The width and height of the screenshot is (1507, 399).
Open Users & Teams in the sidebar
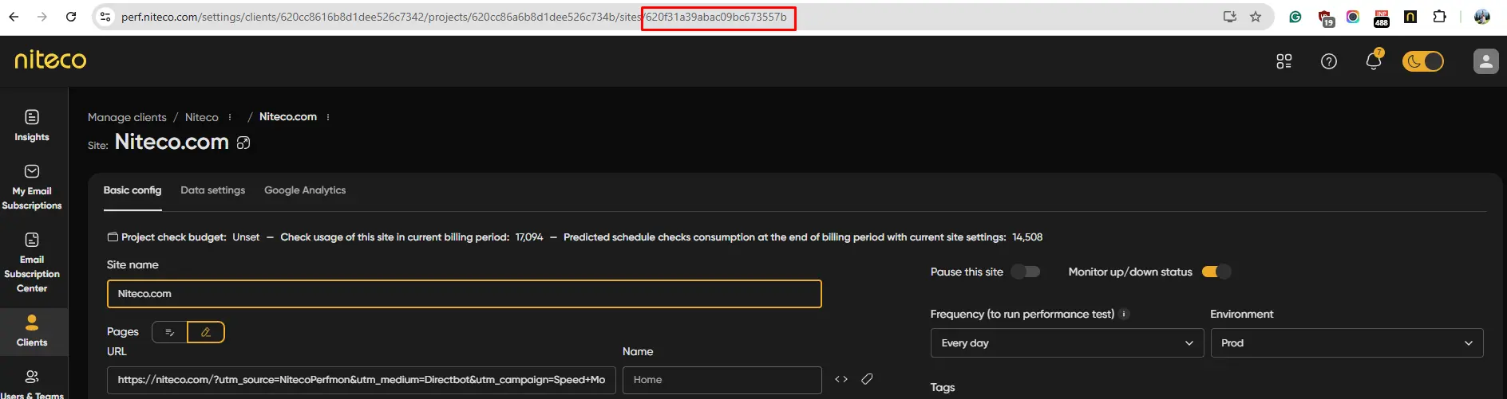point(32,385)
